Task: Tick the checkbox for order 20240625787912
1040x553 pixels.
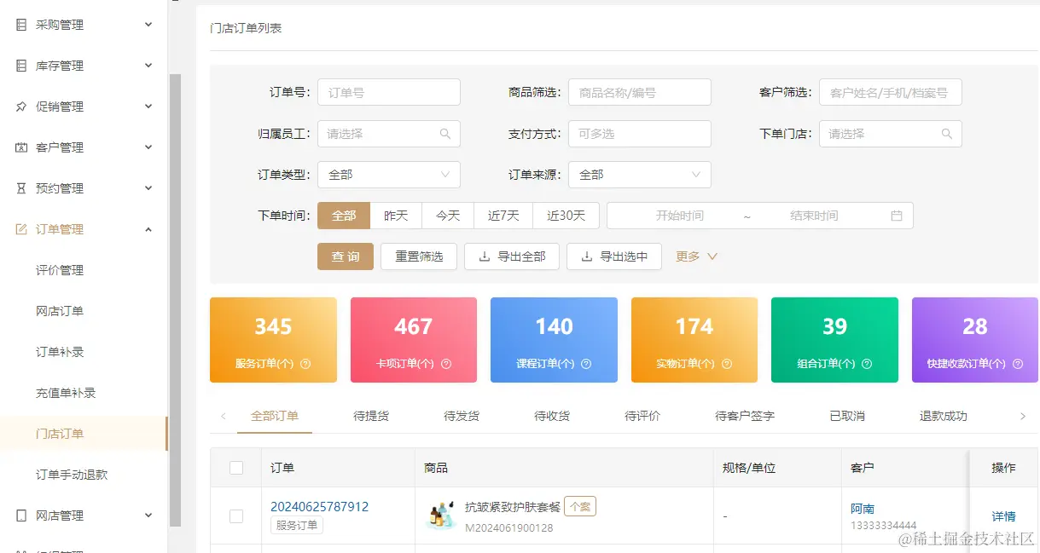Action: click(x=236, y=516)
